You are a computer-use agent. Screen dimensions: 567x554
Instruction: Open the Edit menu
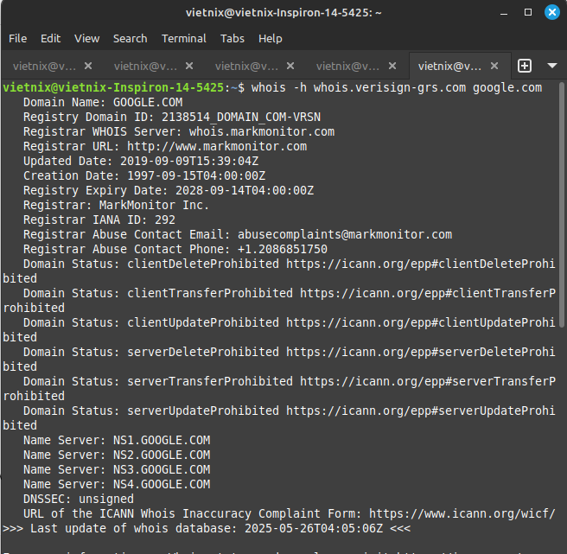50,39
